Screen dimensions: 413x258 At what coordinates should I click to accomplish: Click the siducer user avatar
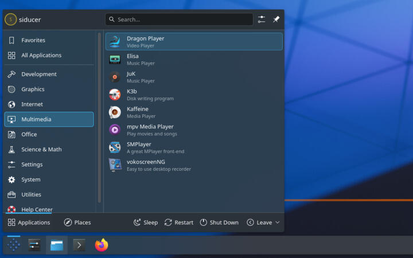point(10,19)
